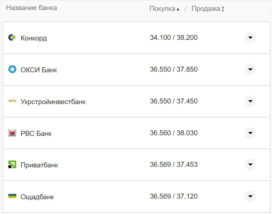This screenshot has height=214, width=272.
Task: Expand the Ощадбанк row dropdown arrow
Action: coord(250,196)
